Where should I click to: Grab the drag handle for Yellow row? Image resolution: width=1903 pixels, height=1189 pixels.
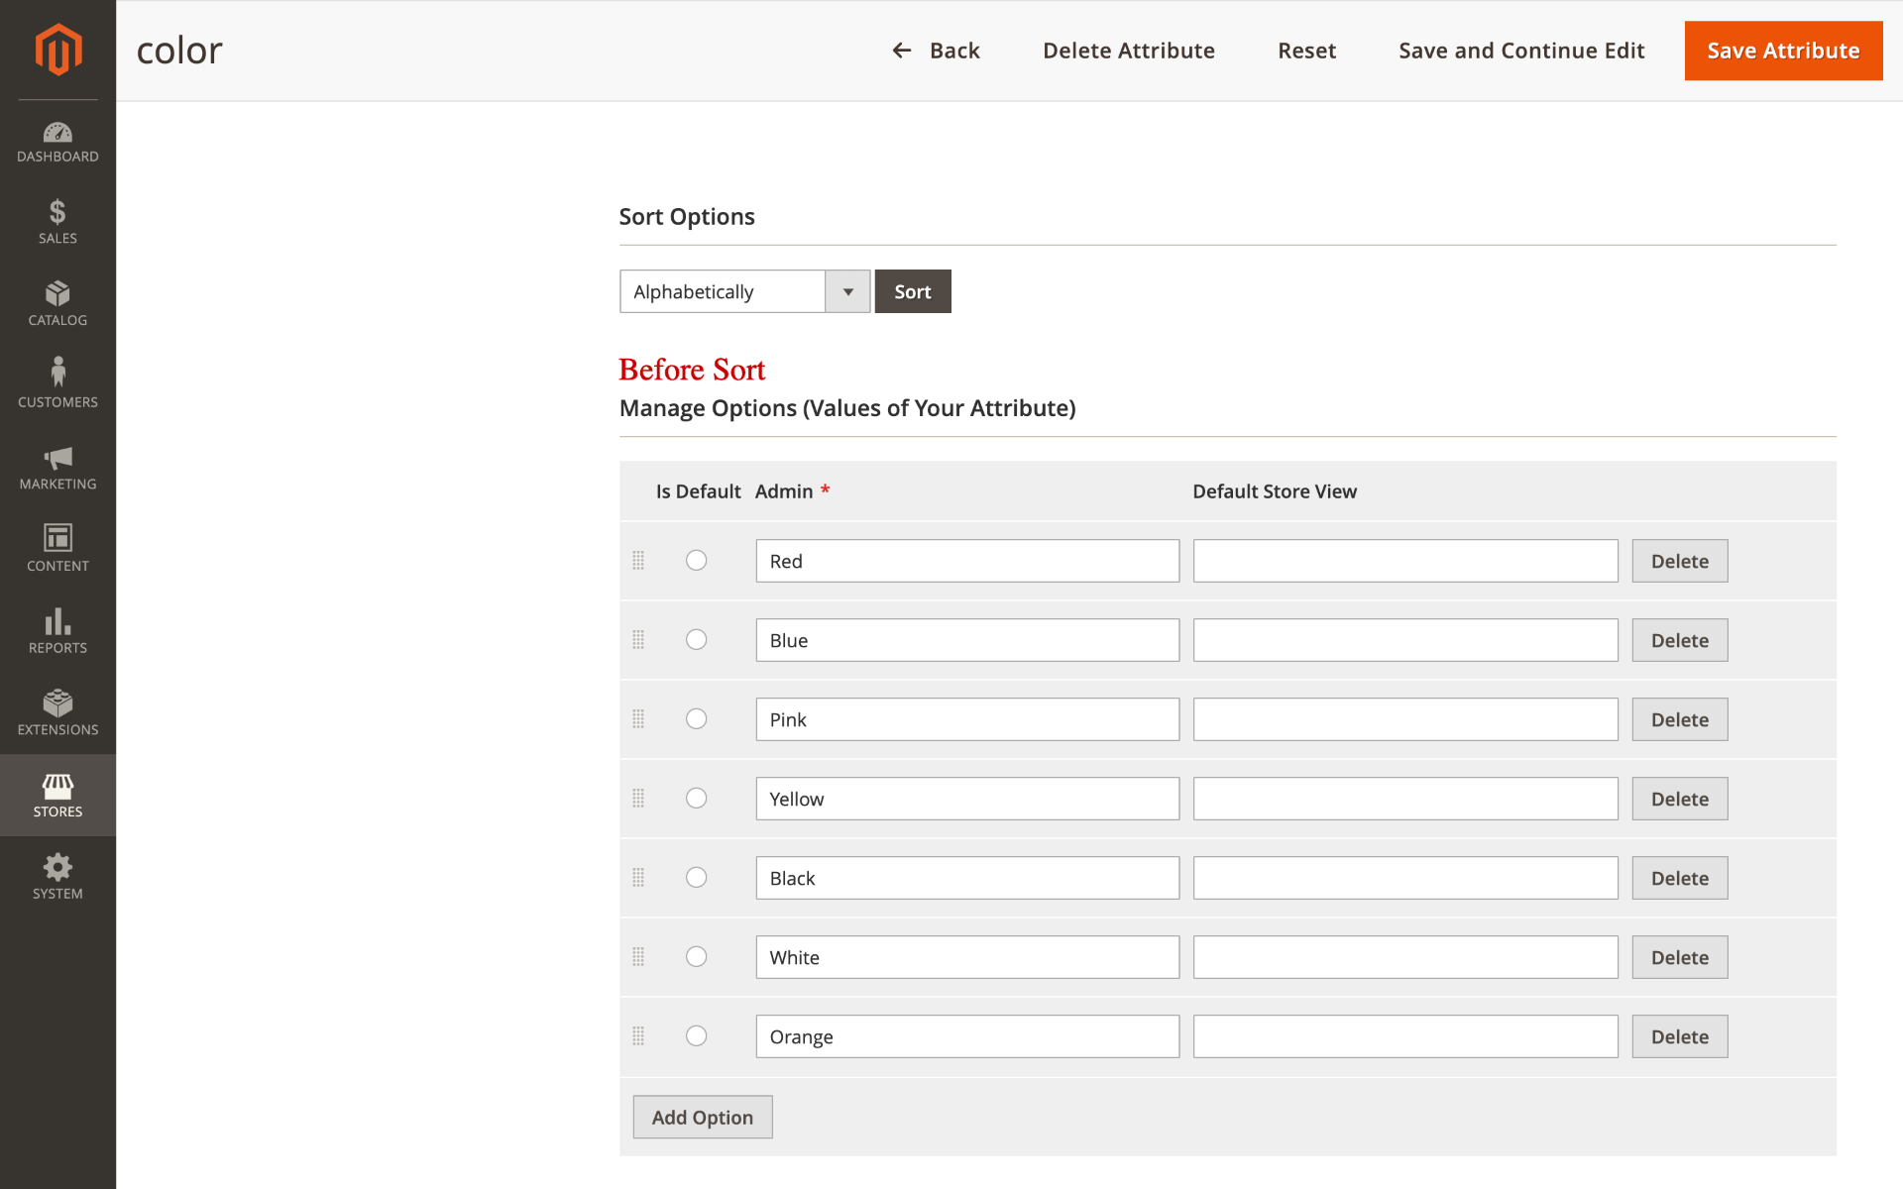tap(638, 799)
